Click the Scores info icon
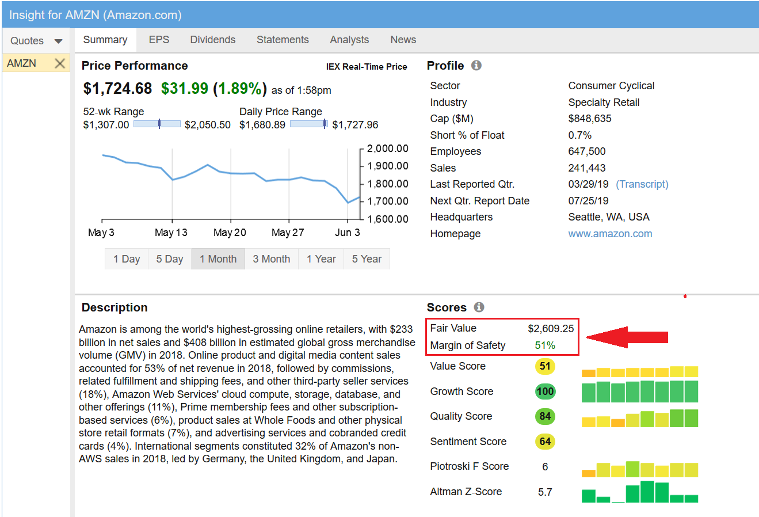Screen dimensions: 759x517 pos(479,307)
